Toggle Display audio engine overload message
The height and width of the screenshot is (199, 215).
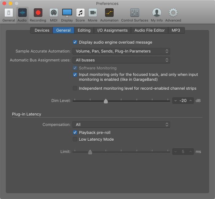click(75, 42)
